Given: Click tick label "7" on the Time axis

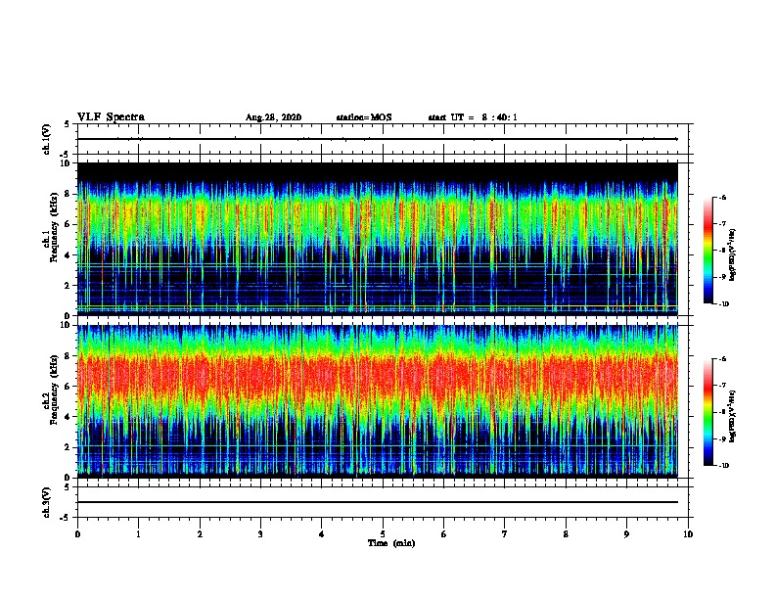Looking at the screenshot, I should coord(505,534).
